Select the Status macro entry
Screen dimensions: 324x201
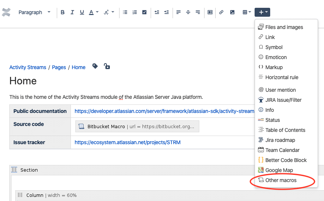(x=286, y=120)
